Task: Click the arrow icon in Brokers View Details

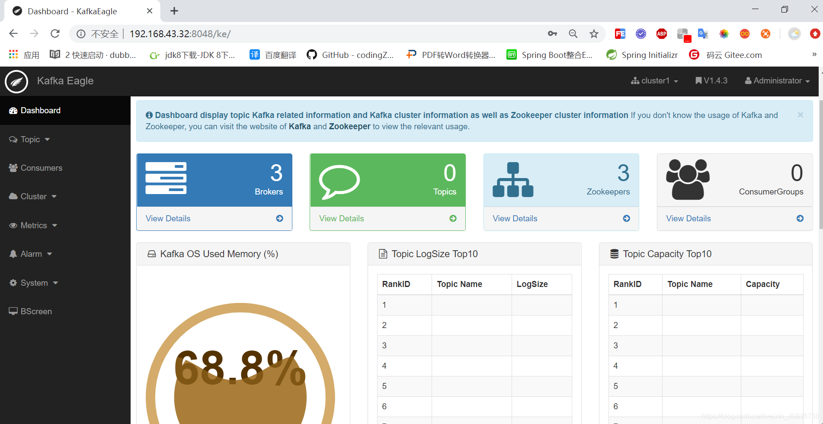Action: point(280,219)
